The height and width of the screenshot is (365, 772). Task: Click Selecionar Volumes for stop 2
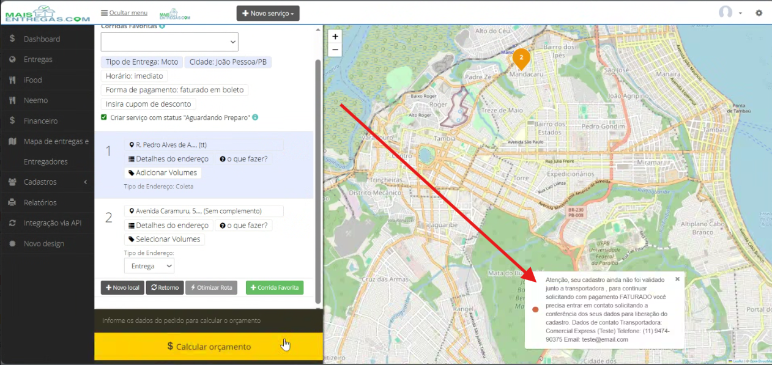tap(164, 239)
